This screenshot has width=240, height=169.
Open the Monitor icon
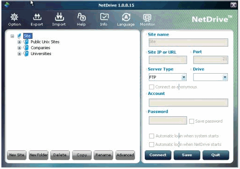tap(147, 18)
